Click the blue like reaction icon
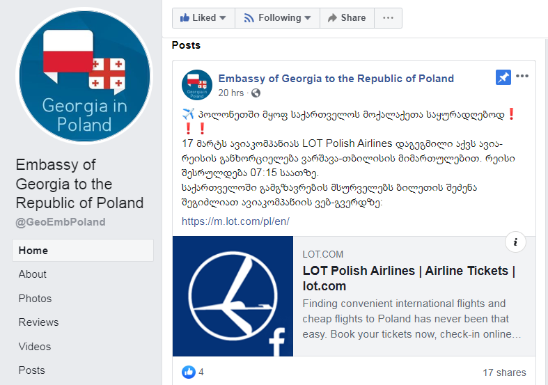The width and height of the screenshot is (548, 385). [189, 372]
